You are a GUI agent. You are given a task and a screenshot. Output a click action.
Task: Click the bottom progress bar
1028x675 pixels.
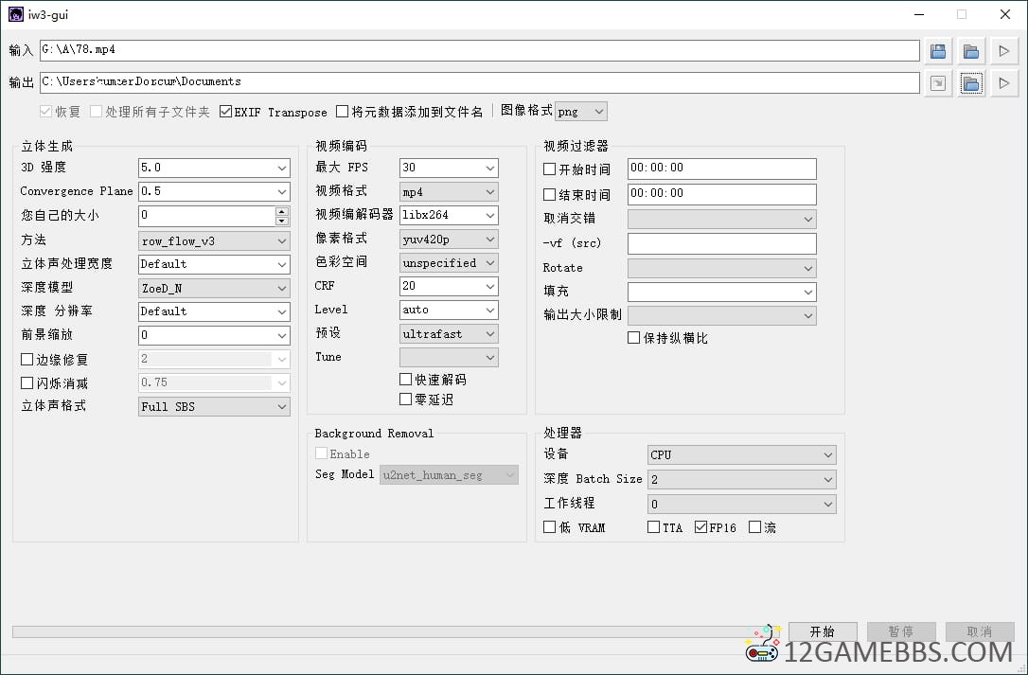379,631
